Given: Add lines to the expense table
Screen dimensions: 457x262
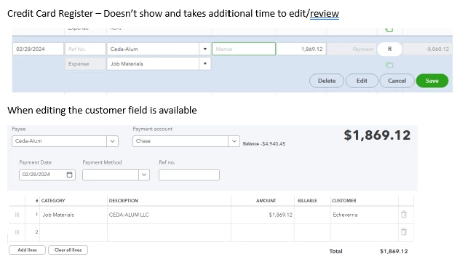Looking at the screenshot, I should pyautogui.click(x=27, y=250).
